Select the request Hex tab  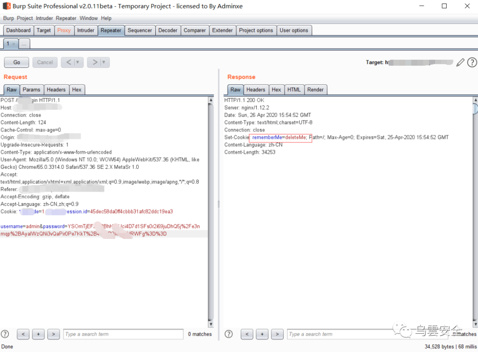click(77, 90)
